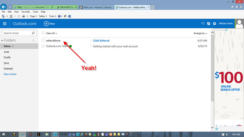Open the Edit menu
This screenshot has width=244, height=137.
point(9,12)
